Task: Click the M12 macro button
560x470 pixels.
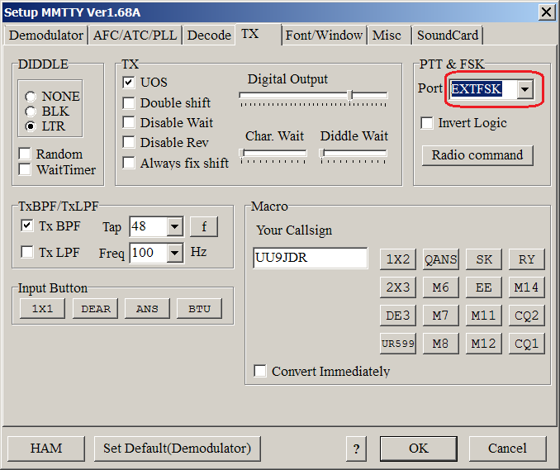Action: (483, 344)
